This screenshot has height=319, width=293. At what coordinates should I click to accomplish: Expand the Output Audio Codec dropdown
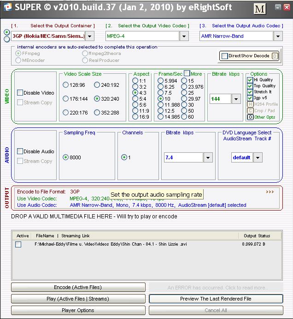[x=278, y=36]
